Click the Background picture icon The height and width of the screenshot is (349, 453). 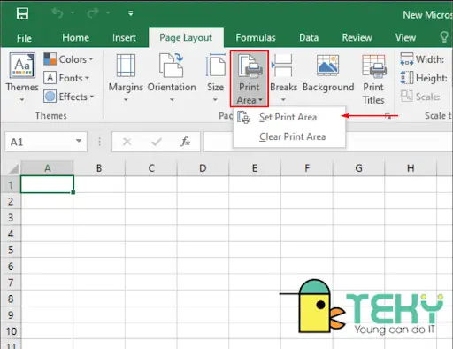pos(327,65)
